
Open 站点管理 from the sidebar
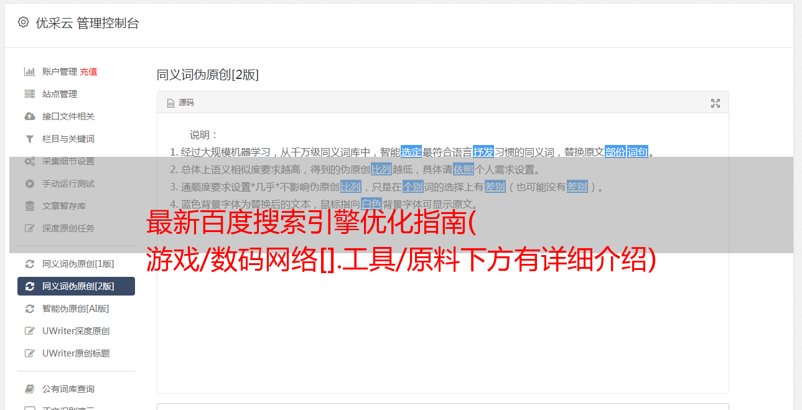pyautogui.click(x=76, y=94)
